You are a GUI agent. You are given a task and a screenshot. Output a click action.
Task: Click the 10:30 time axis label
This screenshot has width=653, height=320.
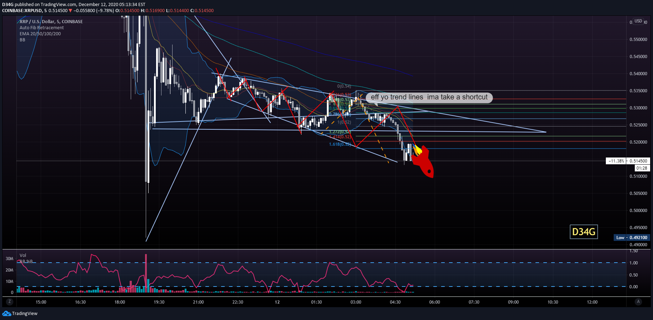553,302
